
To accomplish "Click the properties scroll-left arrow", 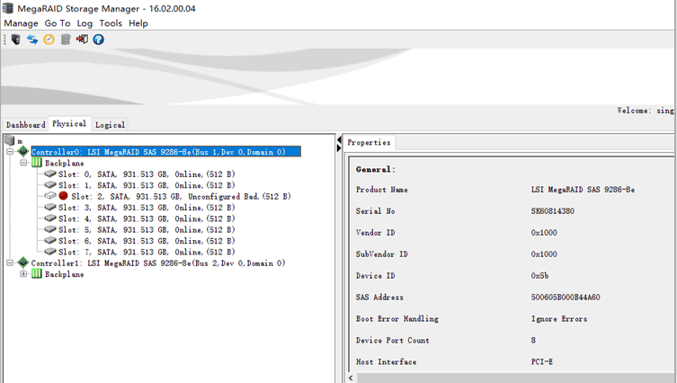I will [x=352, y=379].
